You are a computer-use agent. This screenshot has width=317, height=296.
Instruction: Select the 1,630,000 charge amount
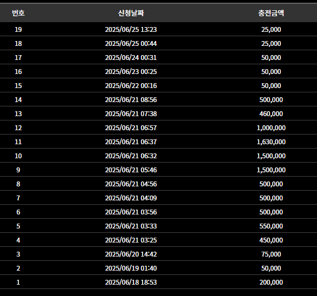271,142
